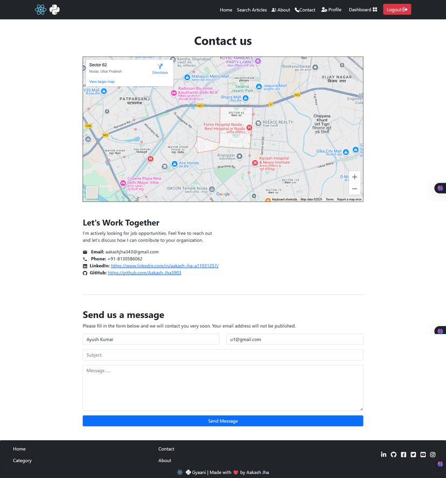446x478 pixels.
Task: Open Facebook icon in footer
Action: pos(403,455)
